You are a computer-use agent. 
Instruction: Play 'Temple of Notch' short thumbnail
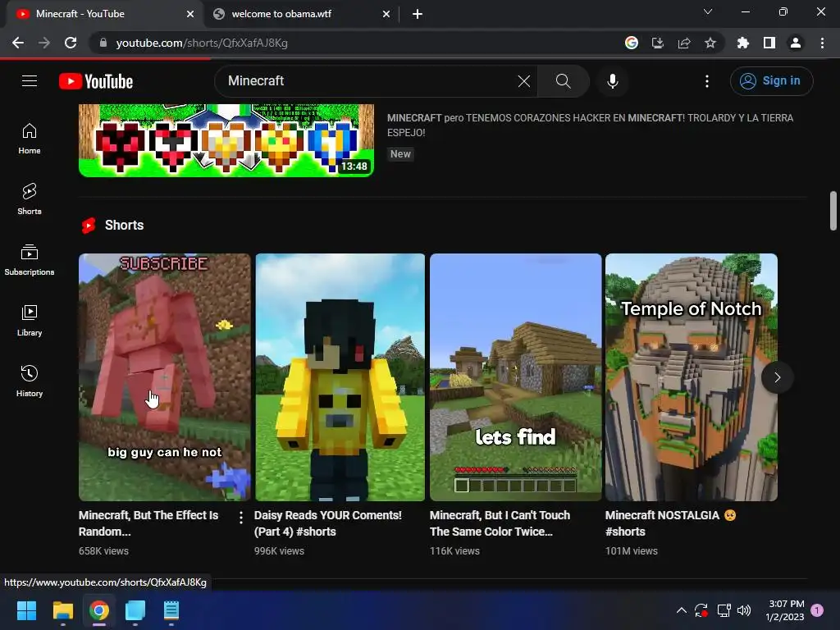(691, 377)
